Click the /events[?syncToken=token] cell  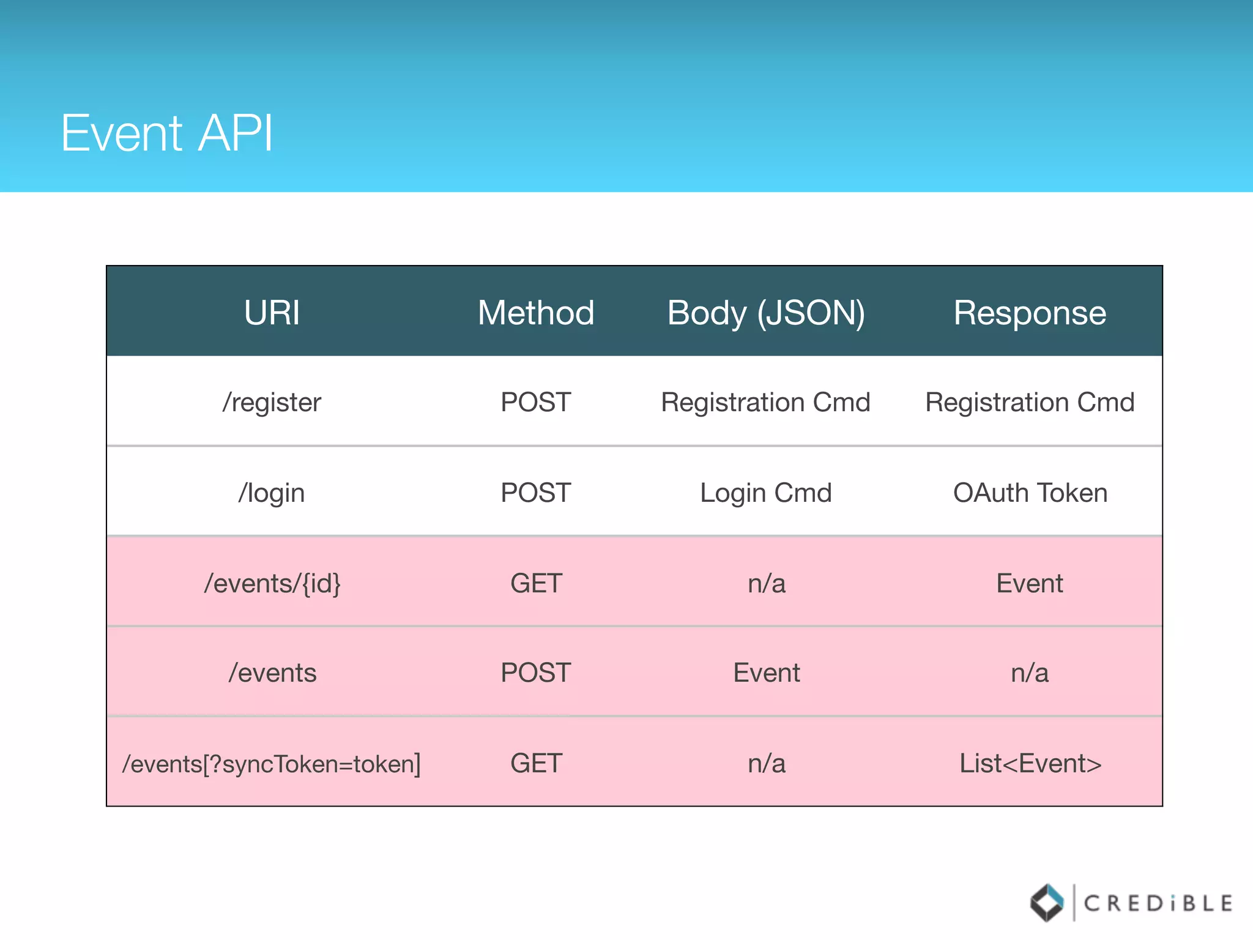pyautogui.click(x=272, y=764)
